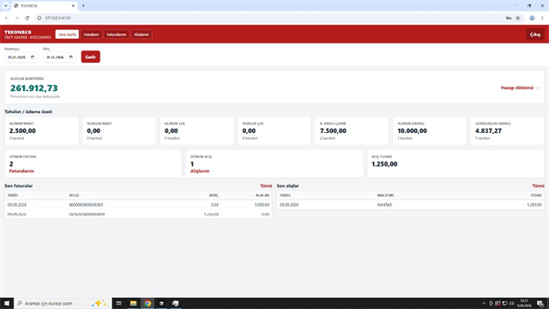549x309 pixels.
Task: Open File Explorer from taskbar
Action: coord(134,303)
